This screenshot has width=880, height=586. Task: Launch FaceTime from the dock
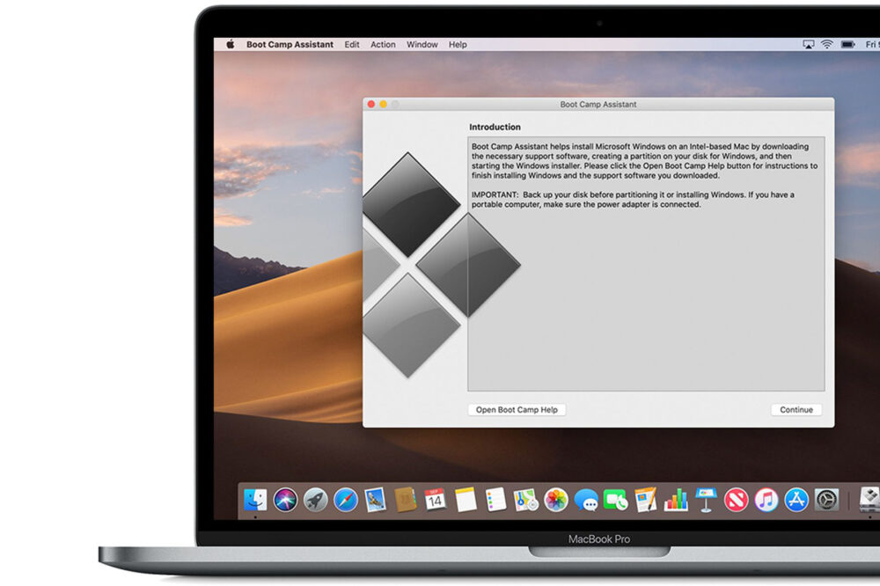(x=616, y=500)
